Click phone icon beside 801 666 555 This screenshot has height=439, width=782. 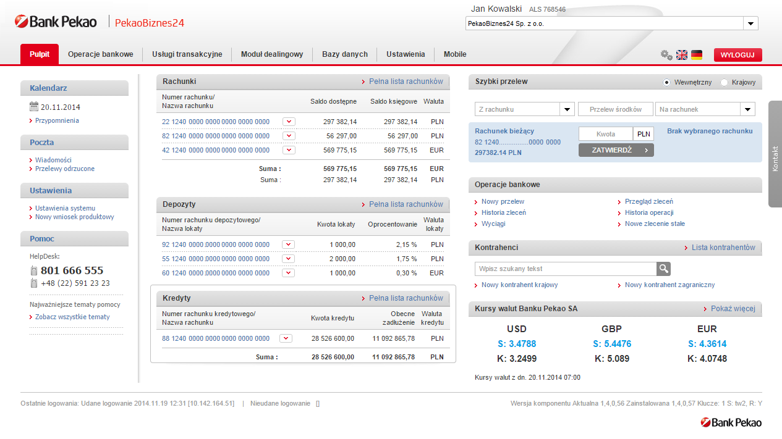pyautogui.click(x=34, y=270)
